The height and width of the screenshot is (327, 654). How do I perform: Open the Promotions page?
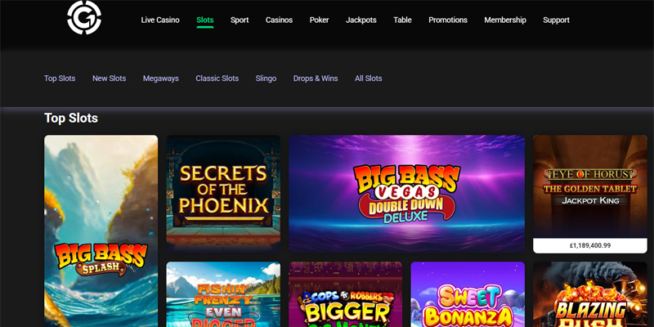point(448,20)
